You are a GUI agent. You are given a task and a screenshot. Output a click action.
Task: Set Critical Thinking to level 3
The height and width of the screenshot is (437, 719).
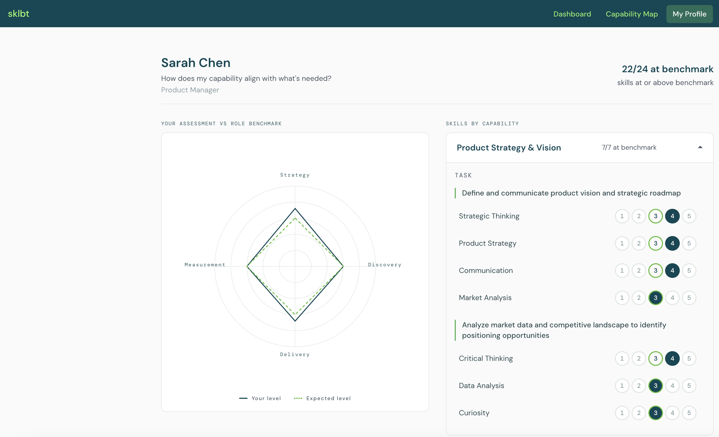655,358
